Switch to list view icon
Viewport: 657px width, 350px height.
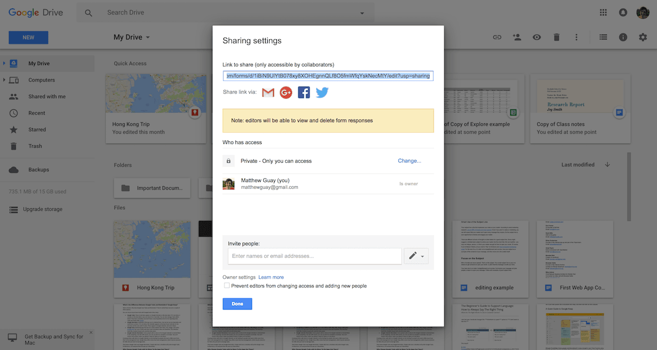603,37
